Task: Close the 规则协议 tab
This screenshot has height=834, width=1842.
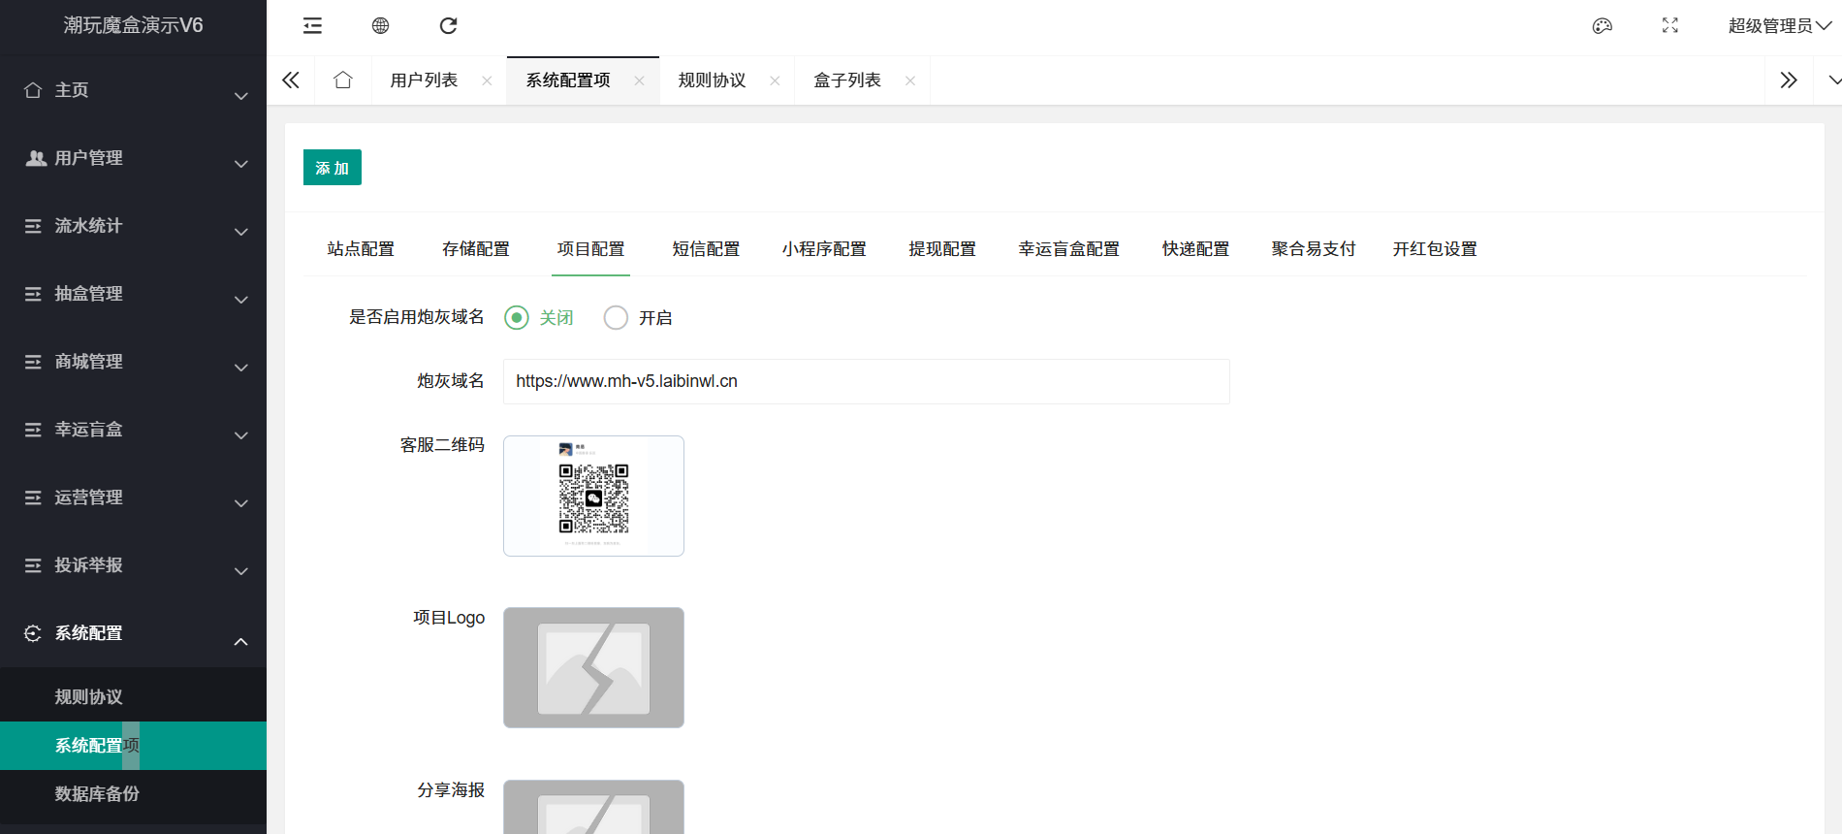Action: 775,80
